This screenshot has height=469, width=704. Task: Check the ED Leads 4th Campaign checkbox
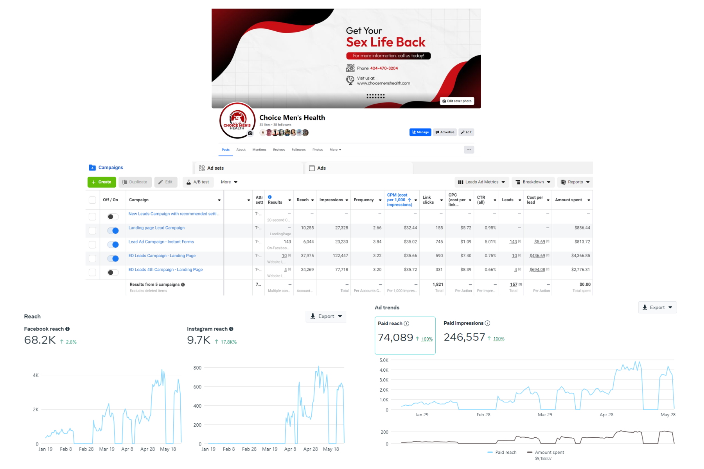point(92,272)
